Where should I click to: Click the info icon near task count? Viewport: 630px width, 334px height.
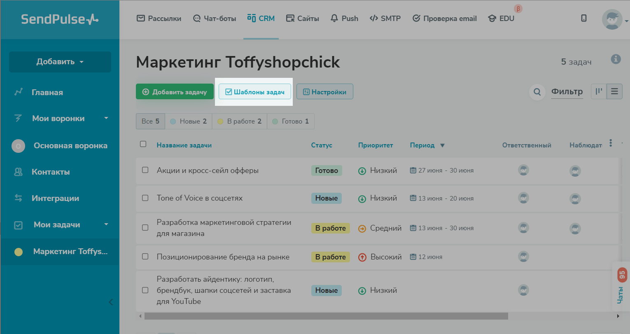point(616,59)
